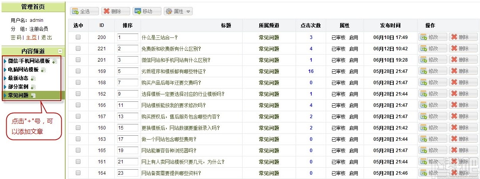Open article title 选择模板一定要选择对应的行业模板吗?
Viewport: 480px width, 179px height.
[x=183, y=94]
